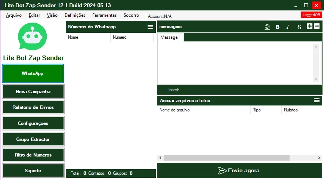
Task: Click the Rubrica column header
Action: (x=302, y=110)
